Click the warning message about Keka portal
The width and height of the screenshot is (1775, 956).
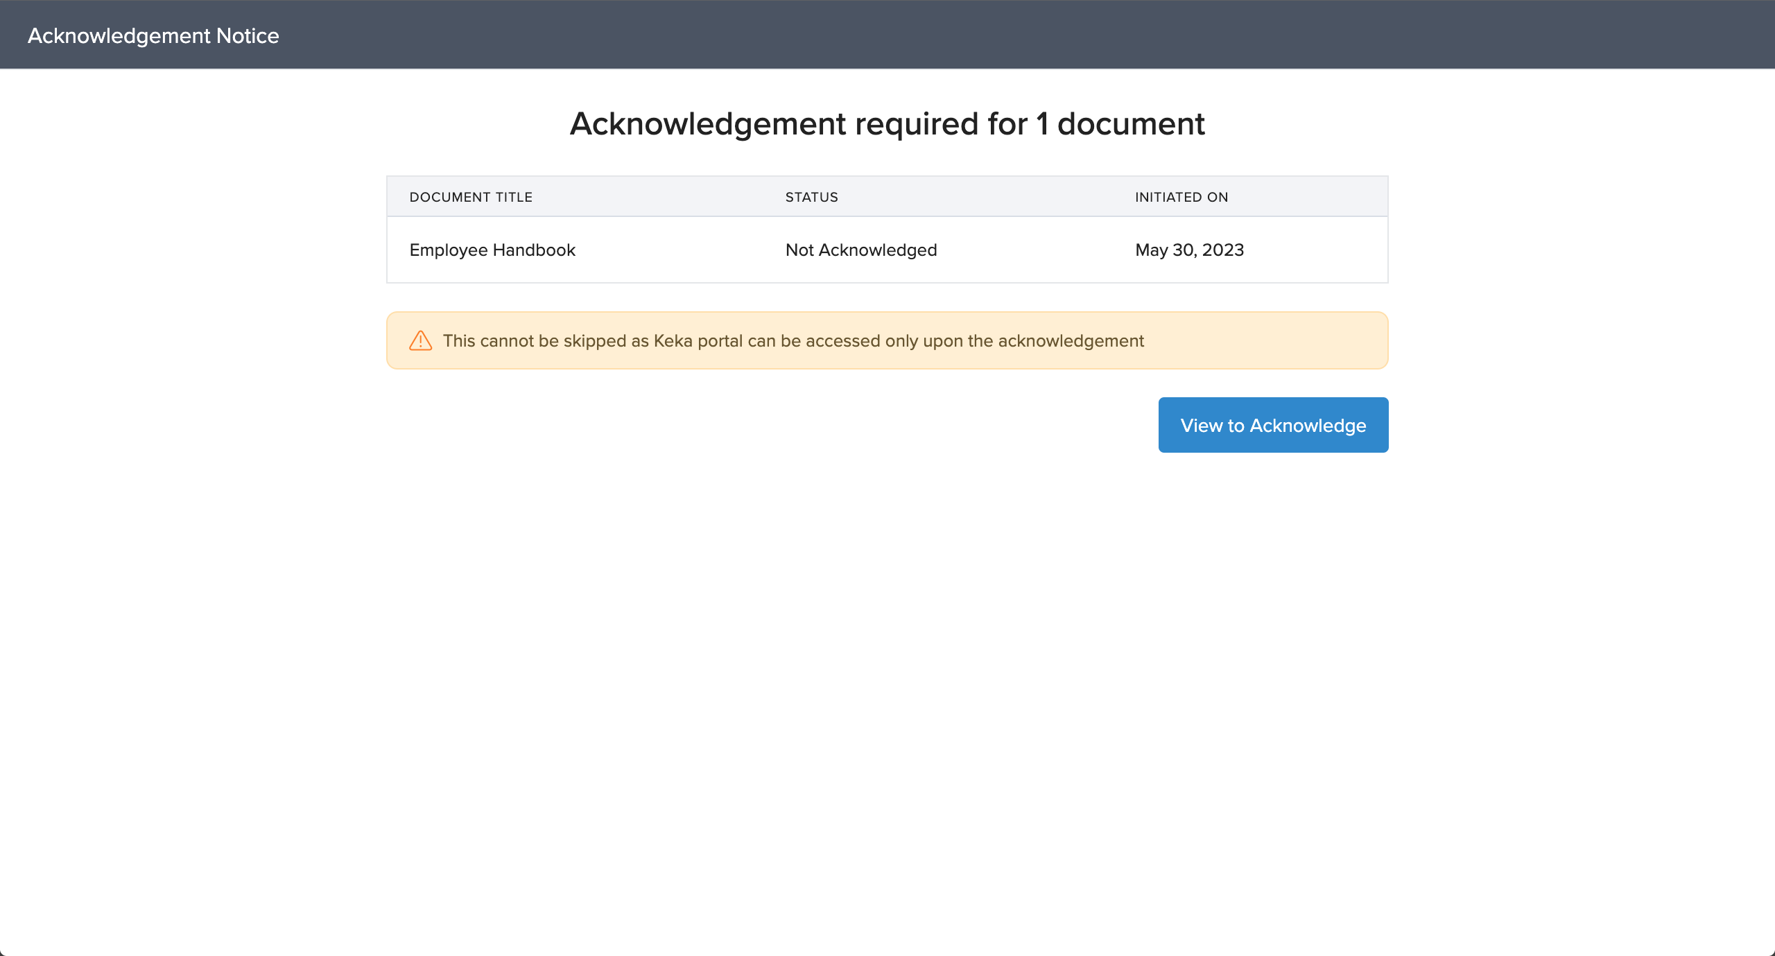793,341
